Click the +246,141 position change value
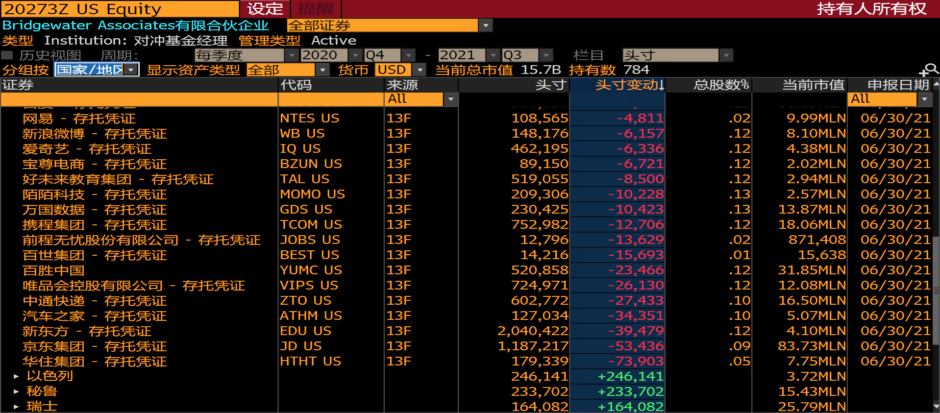The width and height of the screenshot is (940, 413). (x=631, y=377)
